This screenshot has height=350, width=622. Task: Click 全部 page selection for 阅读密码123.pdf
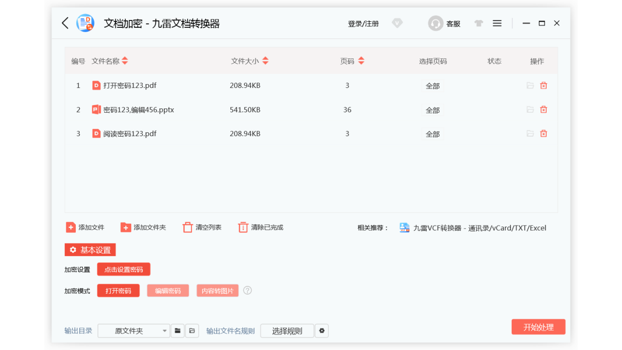(x=432, y=134)
